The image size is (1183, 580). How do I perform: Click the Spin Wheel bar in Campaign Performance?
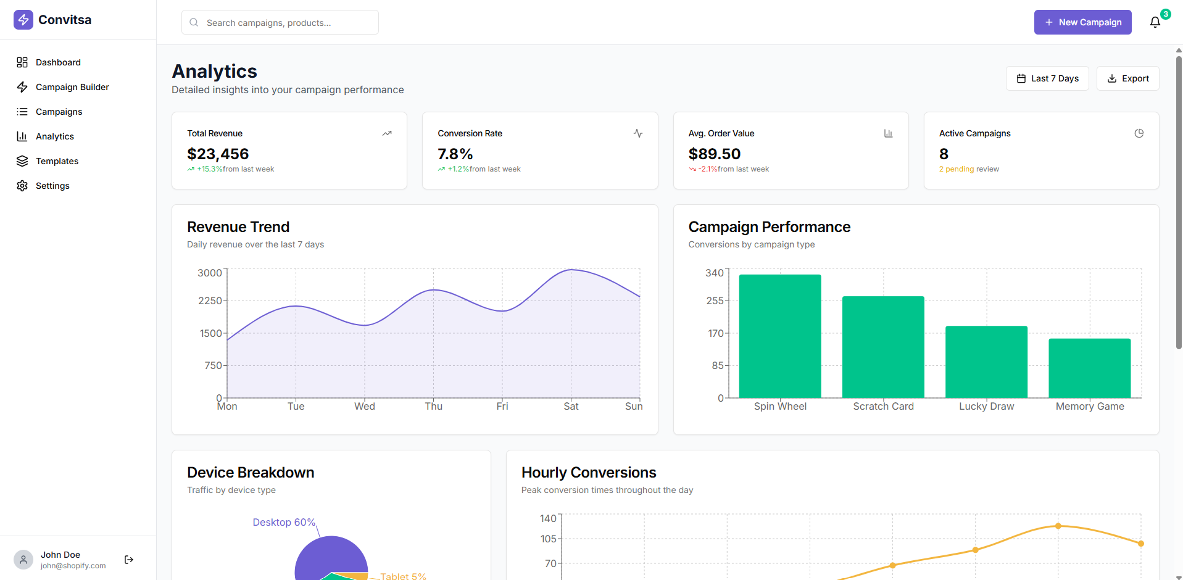[x=780, y=336]
